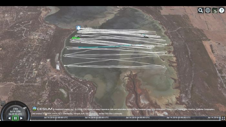Screen dimensions: 226x127
Task: Select the dragon aircraft billboard icon
Action: [x=78, y=28]
